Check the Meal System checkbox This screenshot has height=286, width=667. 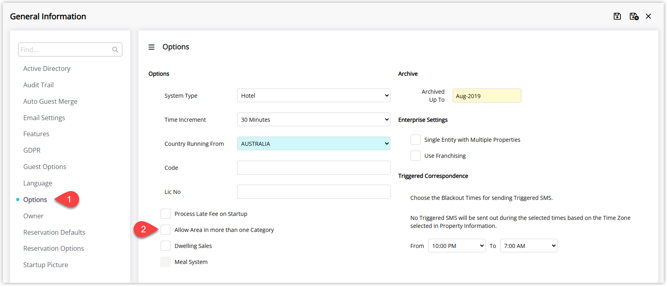tap(165, 262)
